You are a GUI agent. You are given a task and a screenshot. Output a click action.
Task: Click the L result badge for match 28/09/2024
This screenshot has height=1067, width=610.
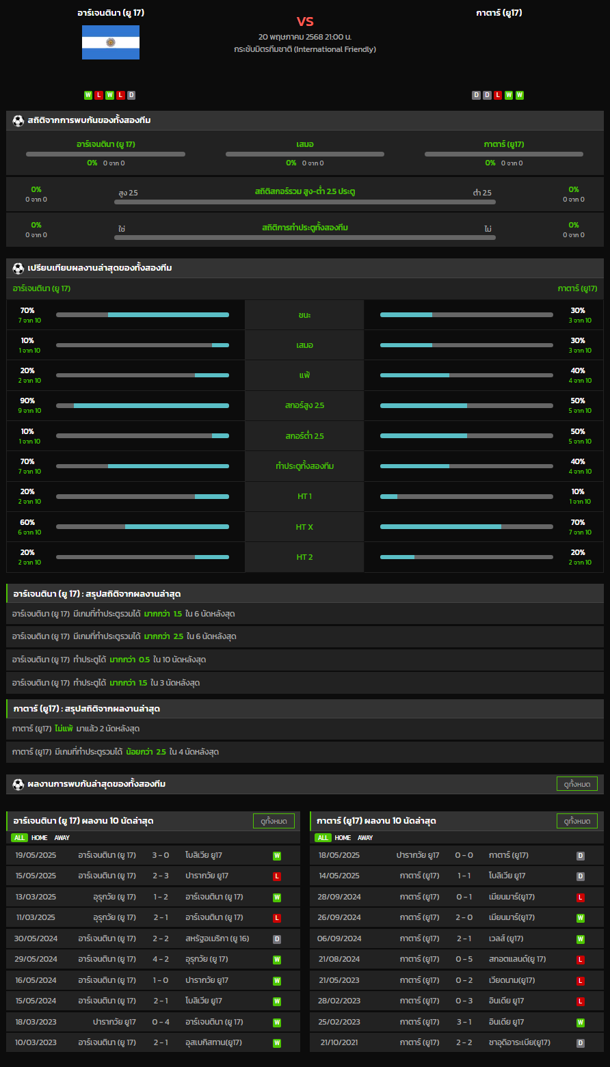point(581,897)
